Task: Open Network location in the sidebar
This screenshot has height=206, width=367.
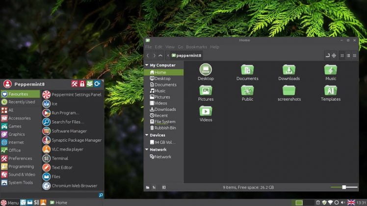Action: point(163,156)
